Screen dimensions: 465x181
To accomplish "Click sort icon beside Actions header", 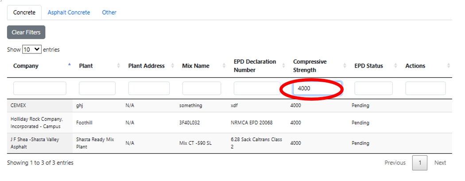I will click(449, 66).
